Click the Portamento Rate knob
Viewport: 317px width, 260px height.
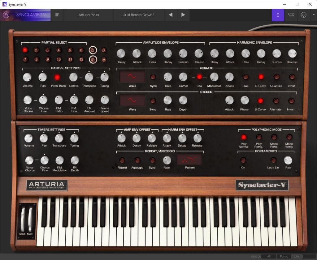(x=288, y=160)
